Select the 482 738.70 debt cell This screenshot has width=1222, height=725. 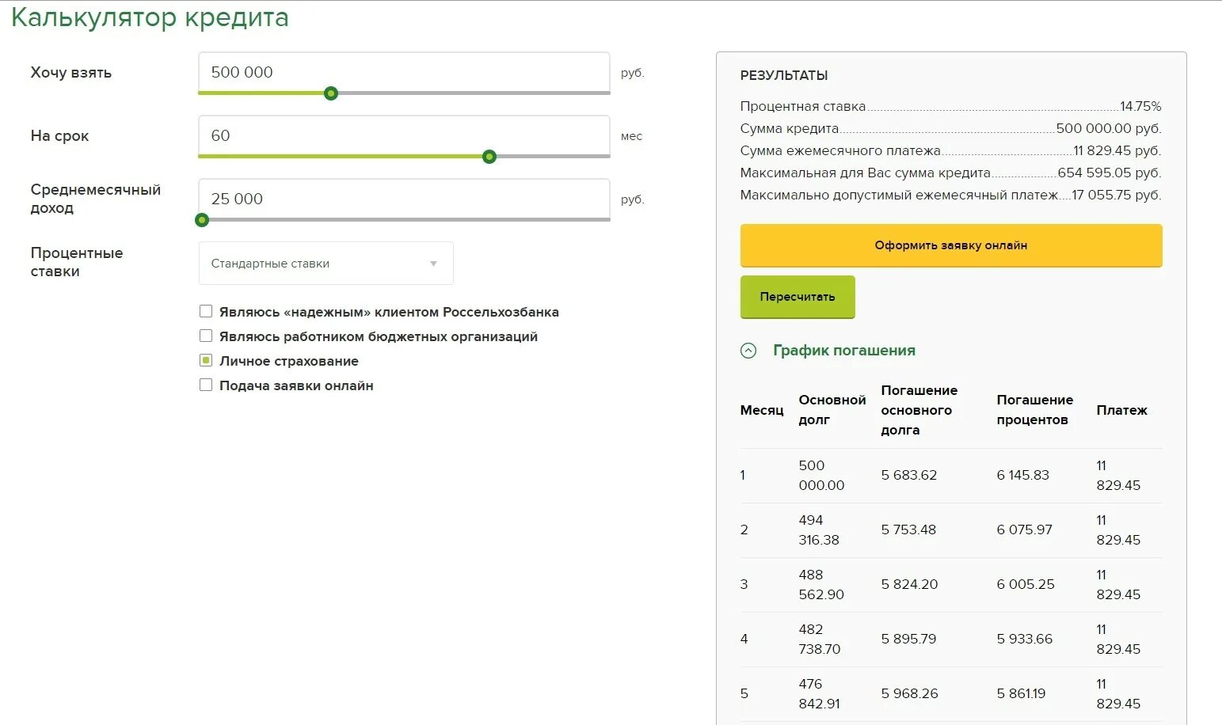[820, 639]
